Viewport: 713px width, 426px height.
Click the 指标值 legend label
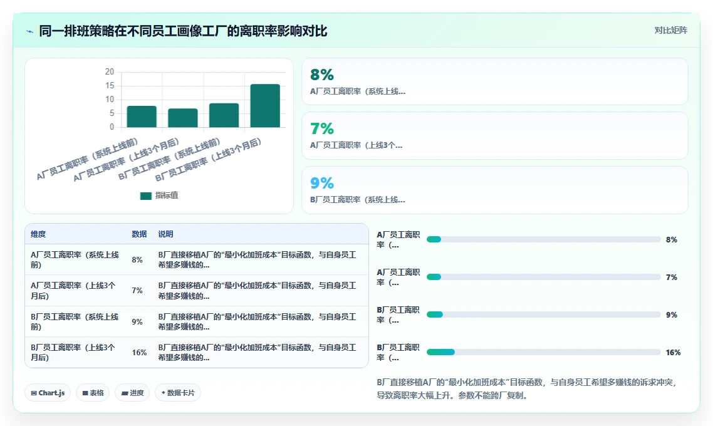[167, 195]
